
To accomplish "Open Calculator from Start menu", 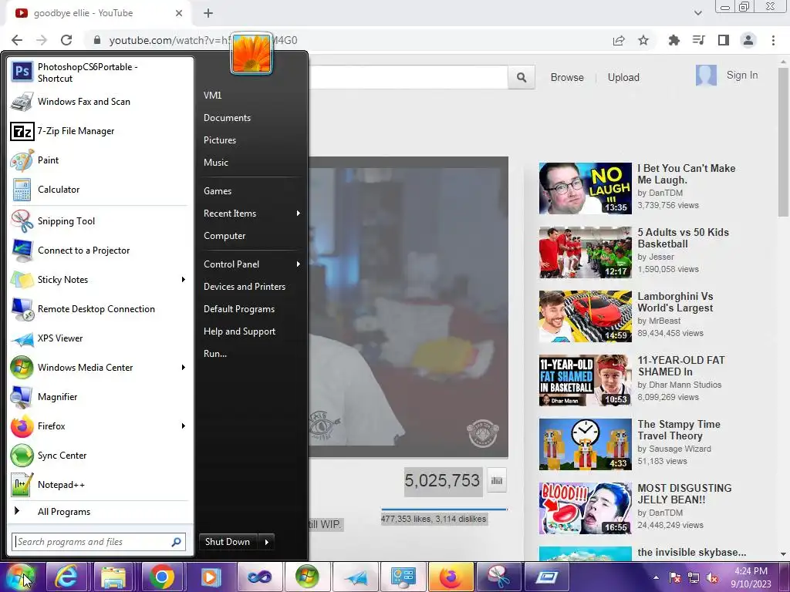I will tap(100, 190).
